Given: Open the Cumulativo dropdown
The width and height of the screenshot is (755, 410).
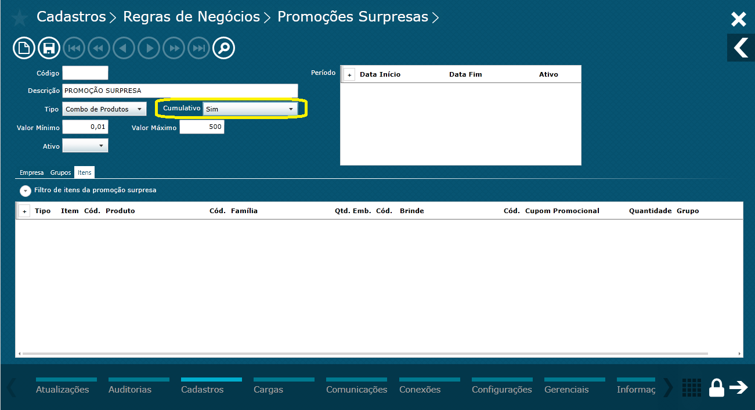Looking at the screenshot, I should (x=250, y=109).
